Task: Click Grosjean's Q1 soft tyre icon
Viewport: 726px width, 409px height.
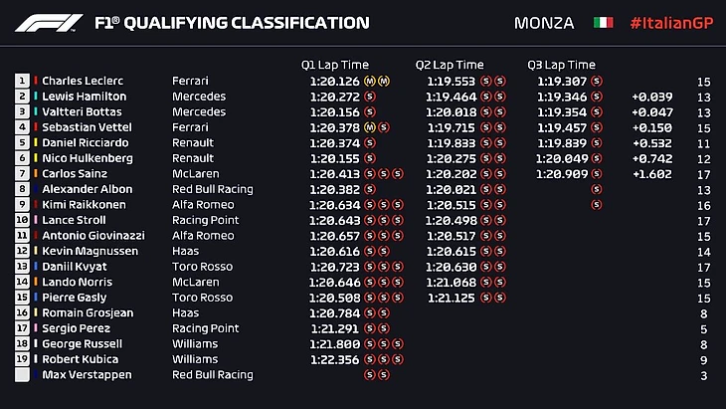Action: click(370, 313)
